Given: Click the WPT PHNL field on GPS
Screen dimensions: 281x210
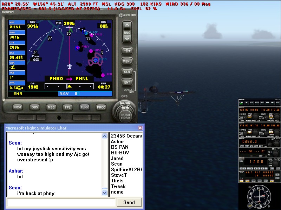Looking at the screenshot, I should [17, 27].
